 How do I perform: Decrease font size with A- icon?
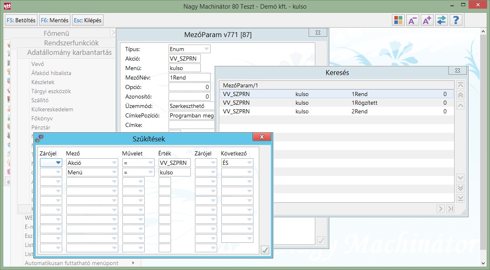tap(412, 20)
